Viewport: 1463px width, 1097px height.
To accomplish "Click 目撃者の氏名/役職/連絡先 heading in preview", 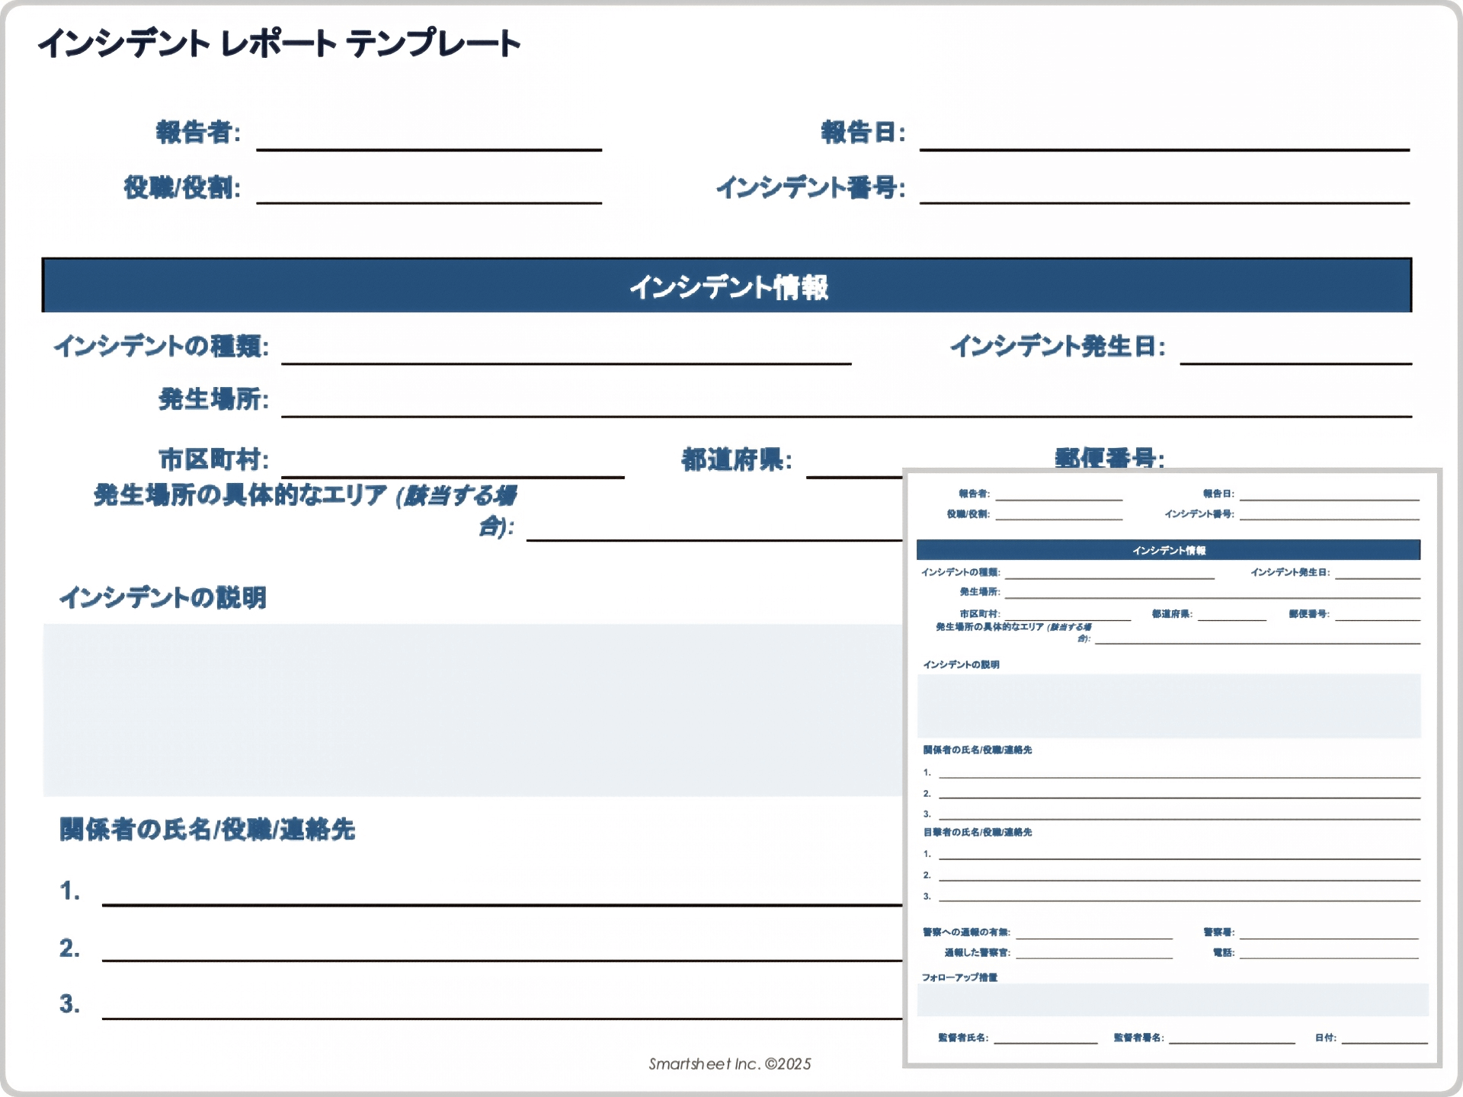I will pos(978,833).
